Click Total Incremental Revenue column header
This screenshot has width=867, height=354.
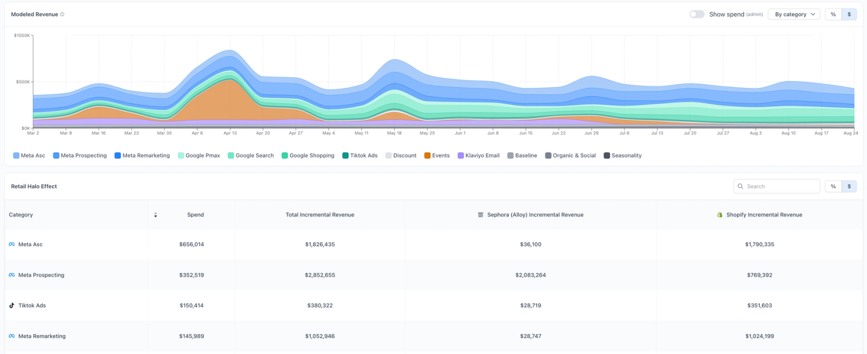320,215
